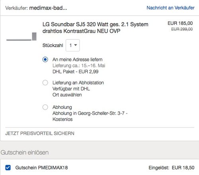Select the 'Abholung' pickup radio button

[45, 107]
